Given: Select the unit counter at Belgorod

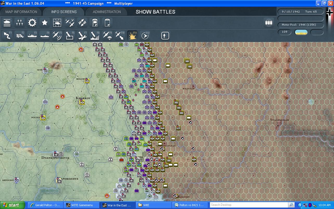Looking at the screenshot, I should 87,81.
